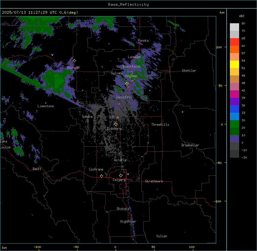Click the bright green 20–30 dBZ swatch
This screenshot has height=251, width=257.
[x=234, y=124]
